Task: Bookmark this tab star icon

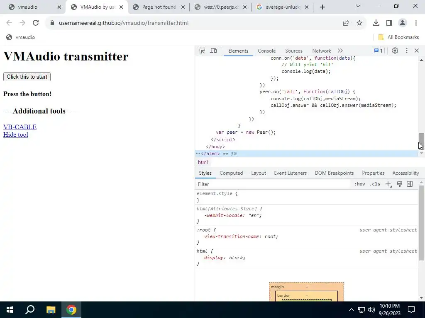Action: pyautogui.click(x=359, y=23)
